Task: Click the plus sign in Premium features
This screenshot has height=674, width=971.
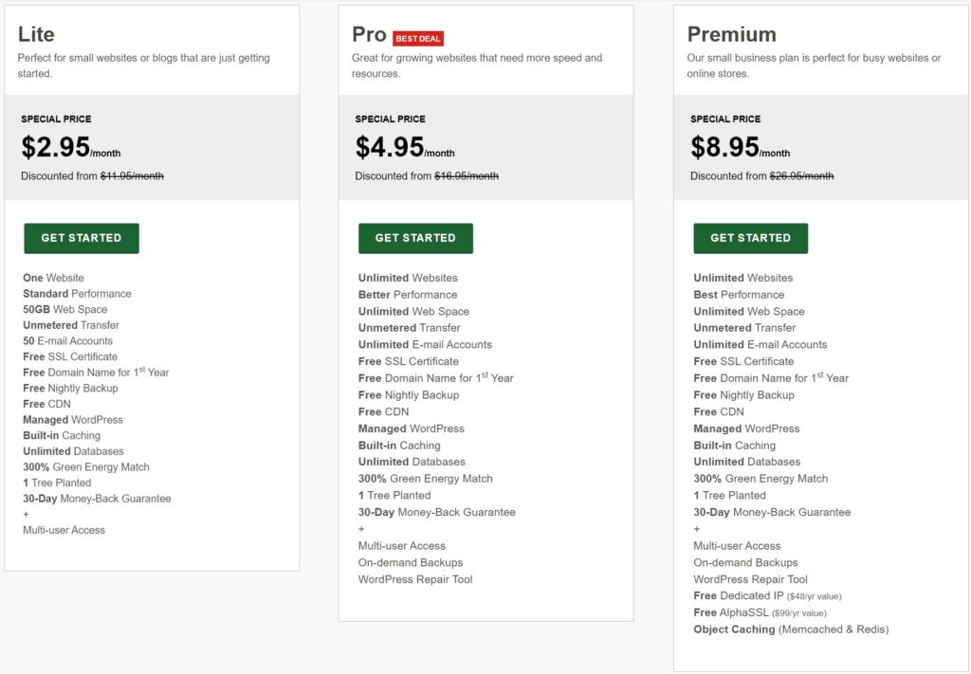Action: (x=697, y=529)
